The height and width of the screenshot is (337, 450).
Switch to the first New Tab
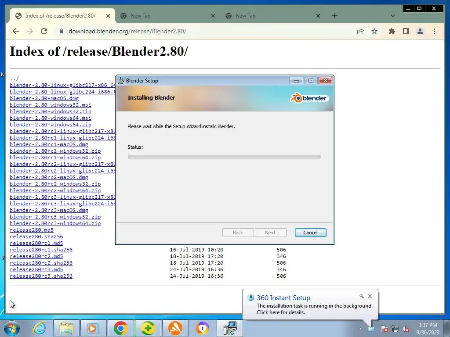[x=167, y=16]
